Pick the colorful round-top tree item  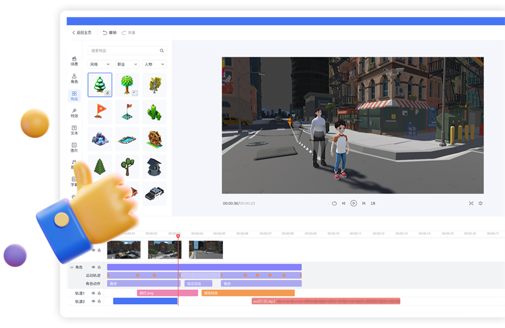pyautogui.click(x=128, y=85)
